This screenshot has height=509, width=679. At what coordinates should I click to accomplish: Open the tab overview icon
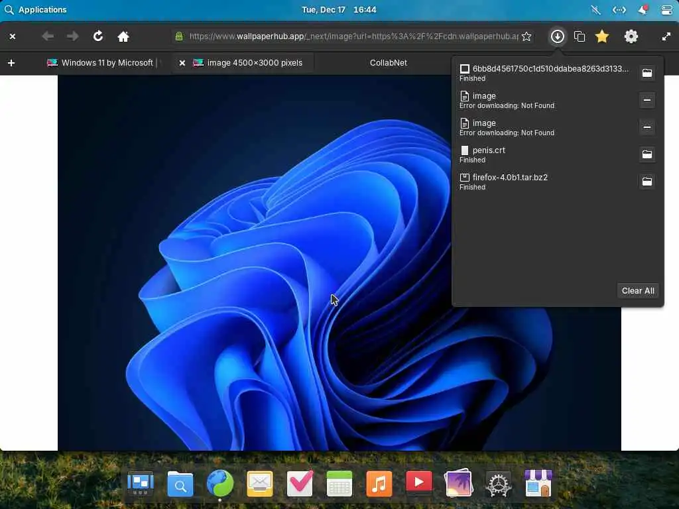pyautogui.click(x=580, y=36)
